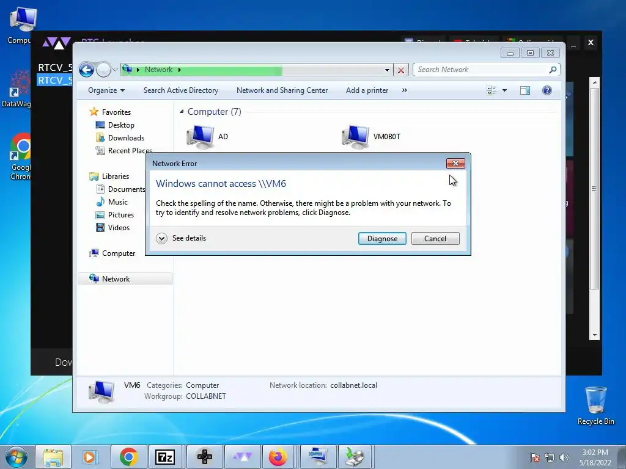This screenshot has height=469, width=626.
Task: Open the Windows Start button
Action: (17, 457)
